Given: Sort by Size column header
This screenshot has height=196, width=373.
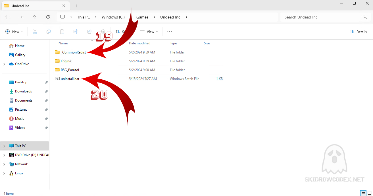Looking at the screenshot, I should point(207,43).
